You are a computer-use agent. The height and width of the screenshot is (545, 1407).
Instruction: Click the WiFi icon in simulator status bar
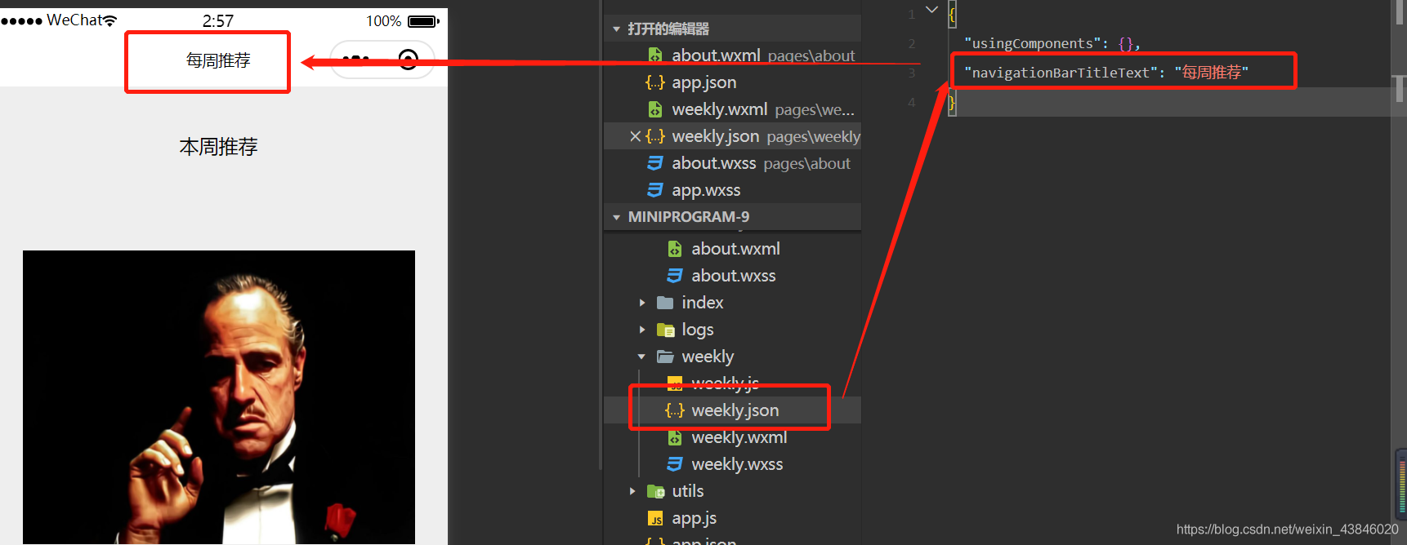click(109, 20)
